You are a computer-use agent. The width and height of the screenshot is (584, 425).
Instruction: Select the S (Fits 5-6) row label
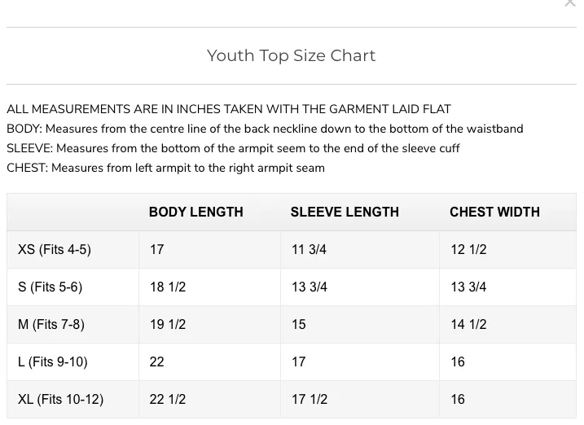(50, 287)
